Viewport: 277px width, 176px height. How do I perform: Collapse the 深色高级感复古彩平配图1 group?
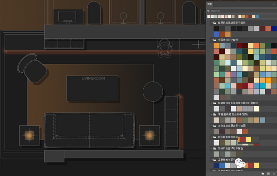click(211, 114)
